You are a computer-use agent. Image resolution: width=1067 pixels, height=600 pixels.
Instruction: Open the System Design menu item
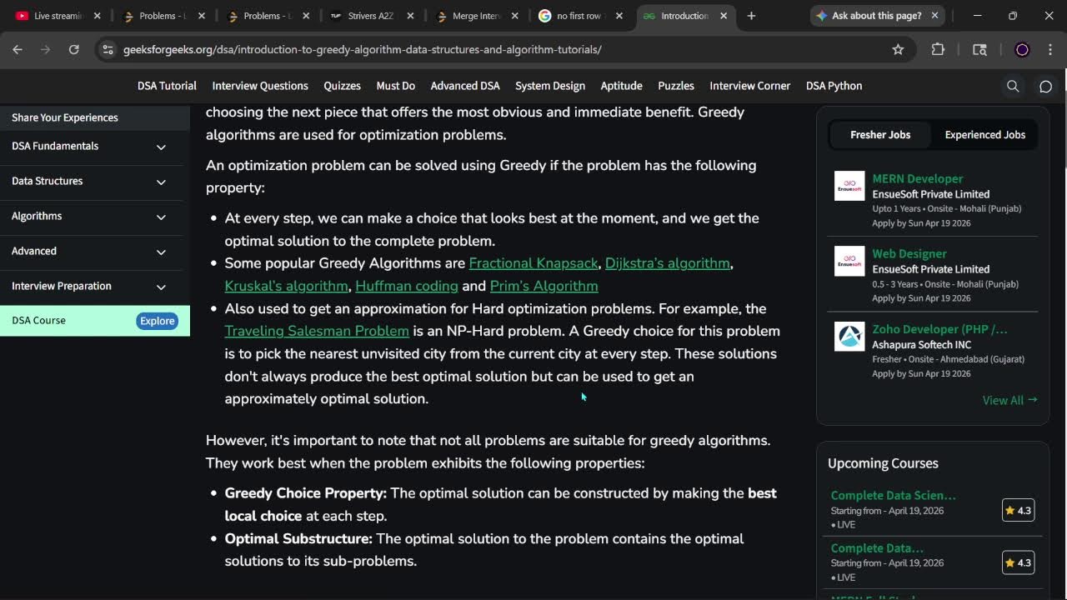[549, 86]
